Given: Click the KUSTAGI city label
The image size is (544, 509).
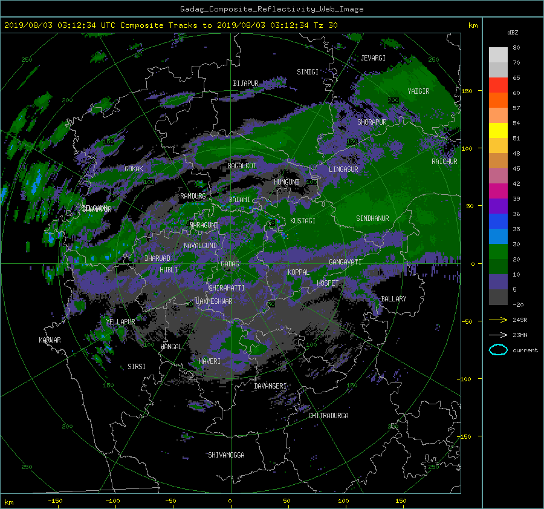Looking at the screenshot, I should 303,221.
